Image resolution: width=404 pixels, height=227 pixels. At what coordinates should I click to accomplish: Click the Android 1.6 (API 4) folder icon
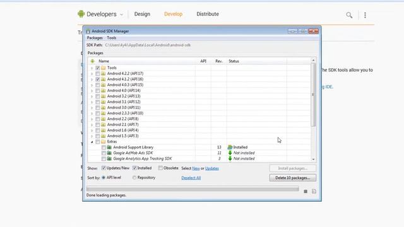coord(104,130)
